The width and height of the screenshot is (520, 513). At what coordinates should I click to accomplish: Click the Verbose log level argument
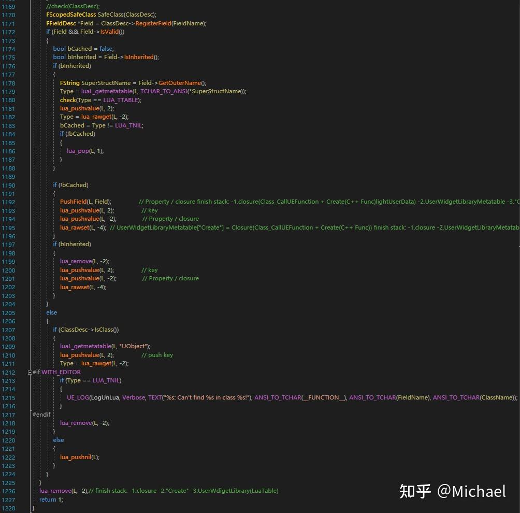pos(134,397)
